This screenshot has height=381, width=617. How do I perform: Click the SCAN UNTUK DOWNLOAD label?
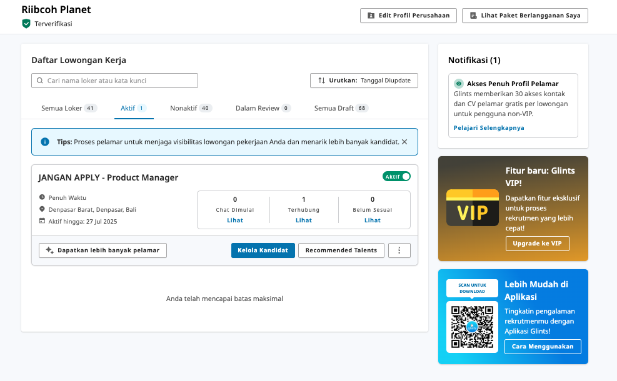(472, 288)
